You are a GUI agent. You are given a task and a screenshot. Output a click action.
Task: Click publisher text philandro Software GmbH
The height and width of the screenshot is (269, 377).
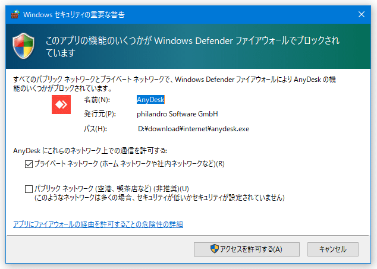(177, 114)
